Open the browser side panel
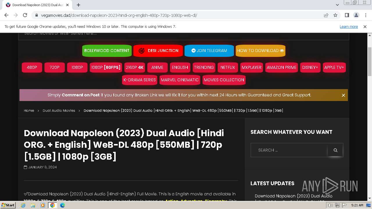Viewport: 372px width, 209px height. [x=347, y=15]
